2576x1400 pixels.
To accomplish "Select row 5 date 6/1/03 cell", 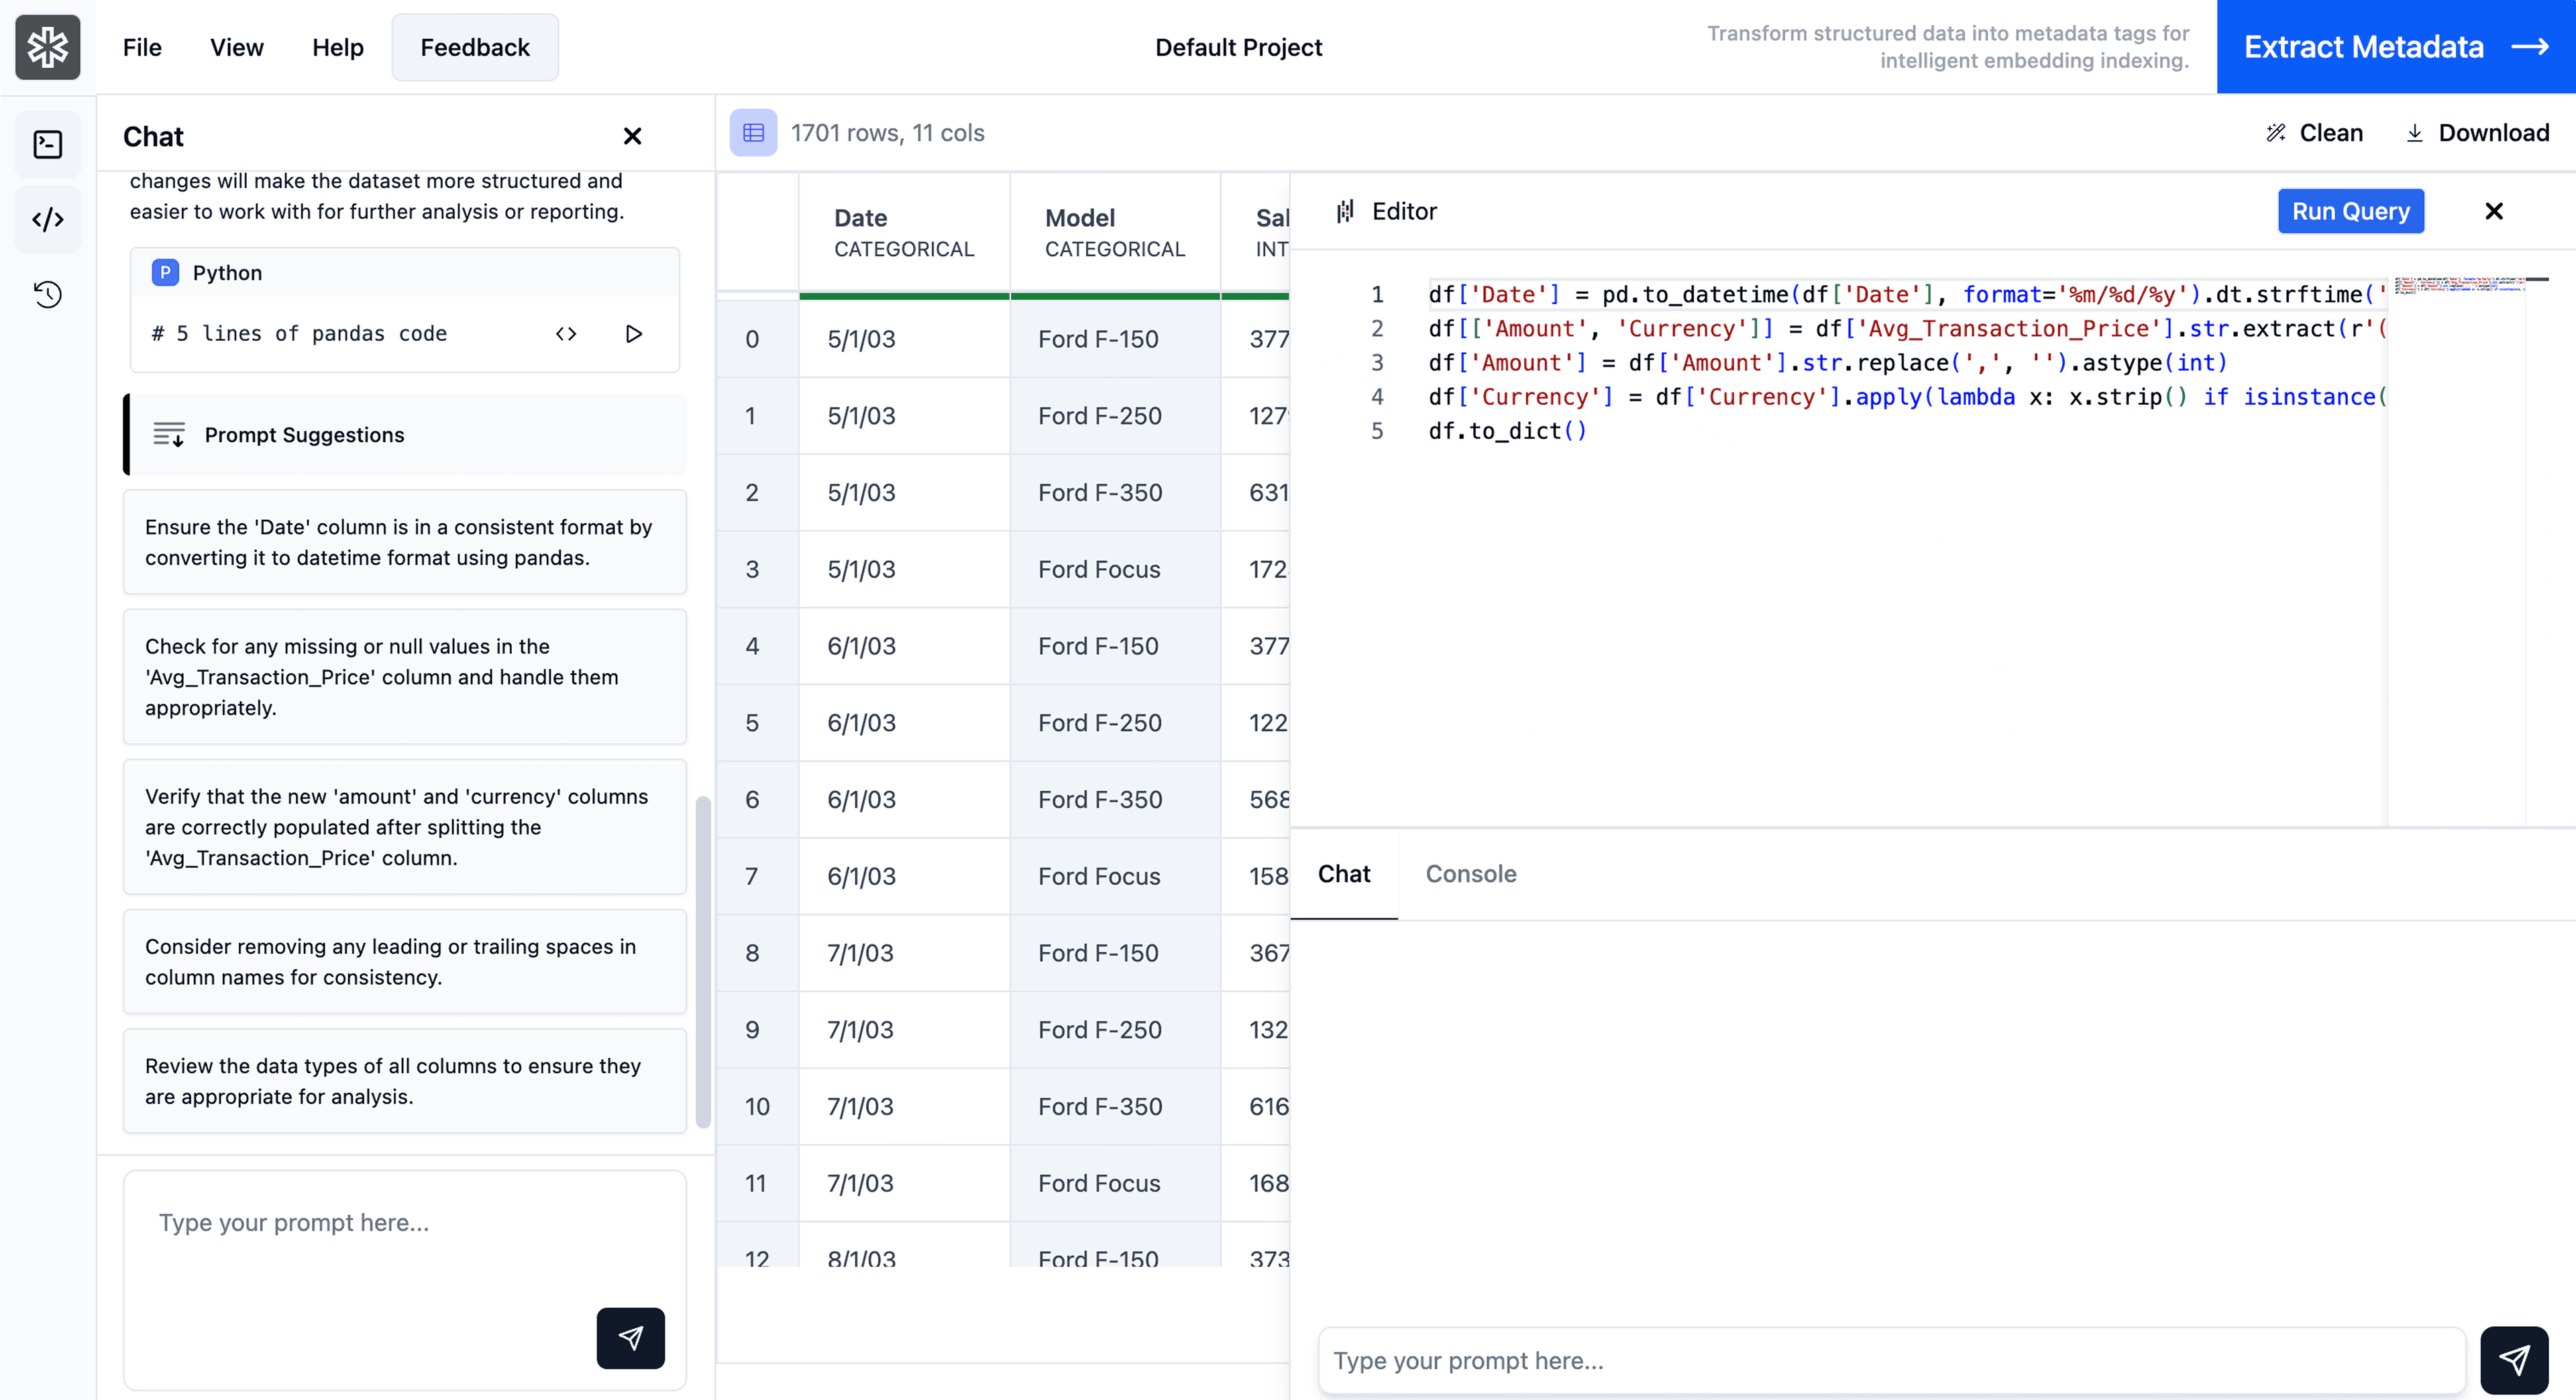I will coord(904,723).
